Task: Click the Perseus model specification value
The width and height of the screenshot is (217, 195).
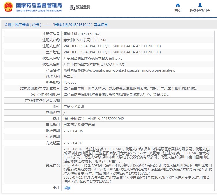Action: tap(70, 82)
